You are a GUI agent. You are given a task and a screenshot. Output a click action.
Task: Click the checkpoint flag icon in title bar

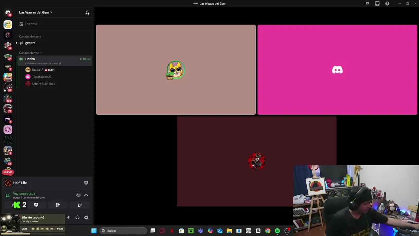(367, 4)
